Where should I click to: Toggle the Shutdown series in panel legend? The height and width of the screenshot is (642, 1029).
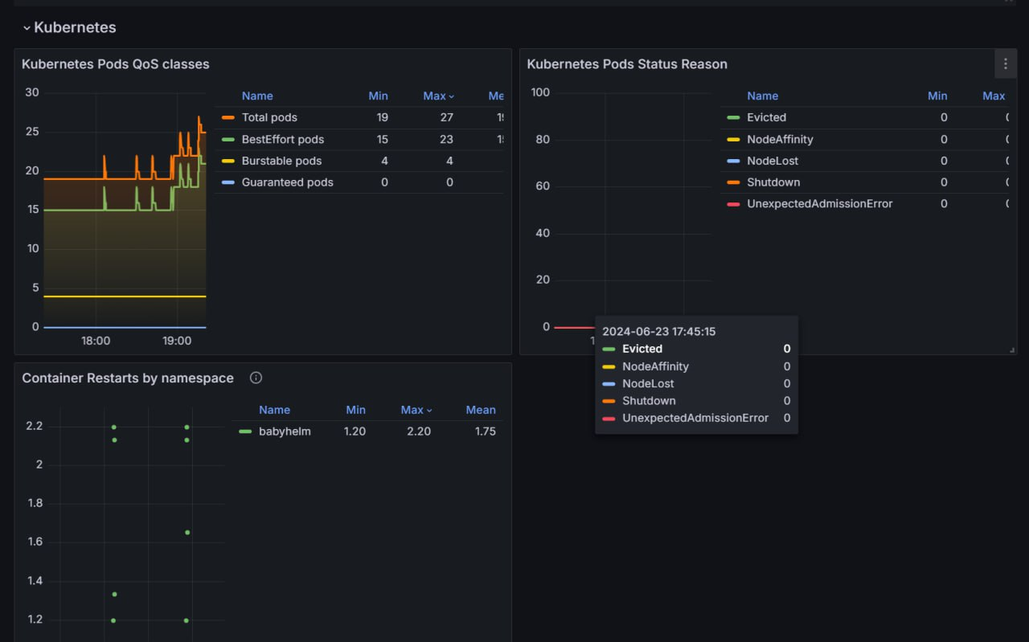(773, 182)
